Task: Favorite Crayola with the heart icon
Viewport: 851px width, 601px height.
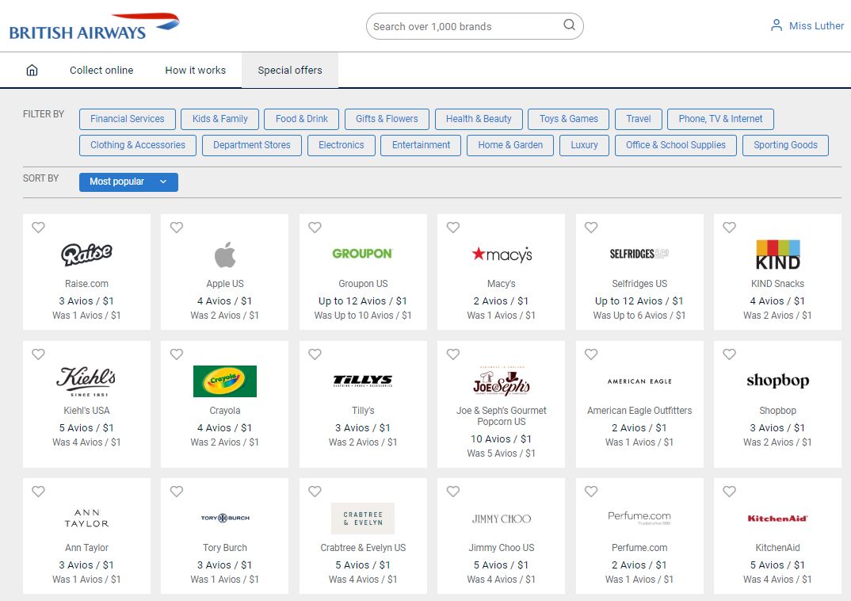Action: pos(177,354)
